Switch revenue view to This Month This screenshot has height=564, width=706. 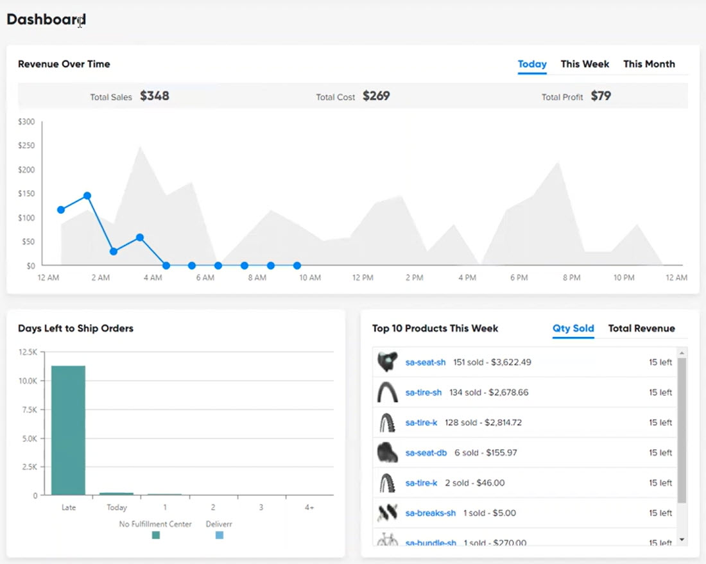(649, 64)
